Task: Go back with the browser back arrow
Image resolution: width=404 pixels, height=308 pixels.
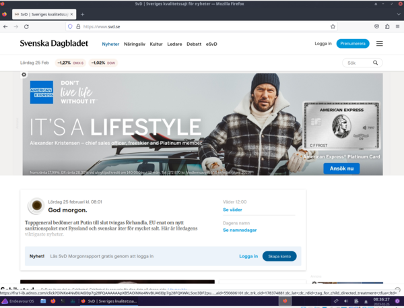Action: 5,26
